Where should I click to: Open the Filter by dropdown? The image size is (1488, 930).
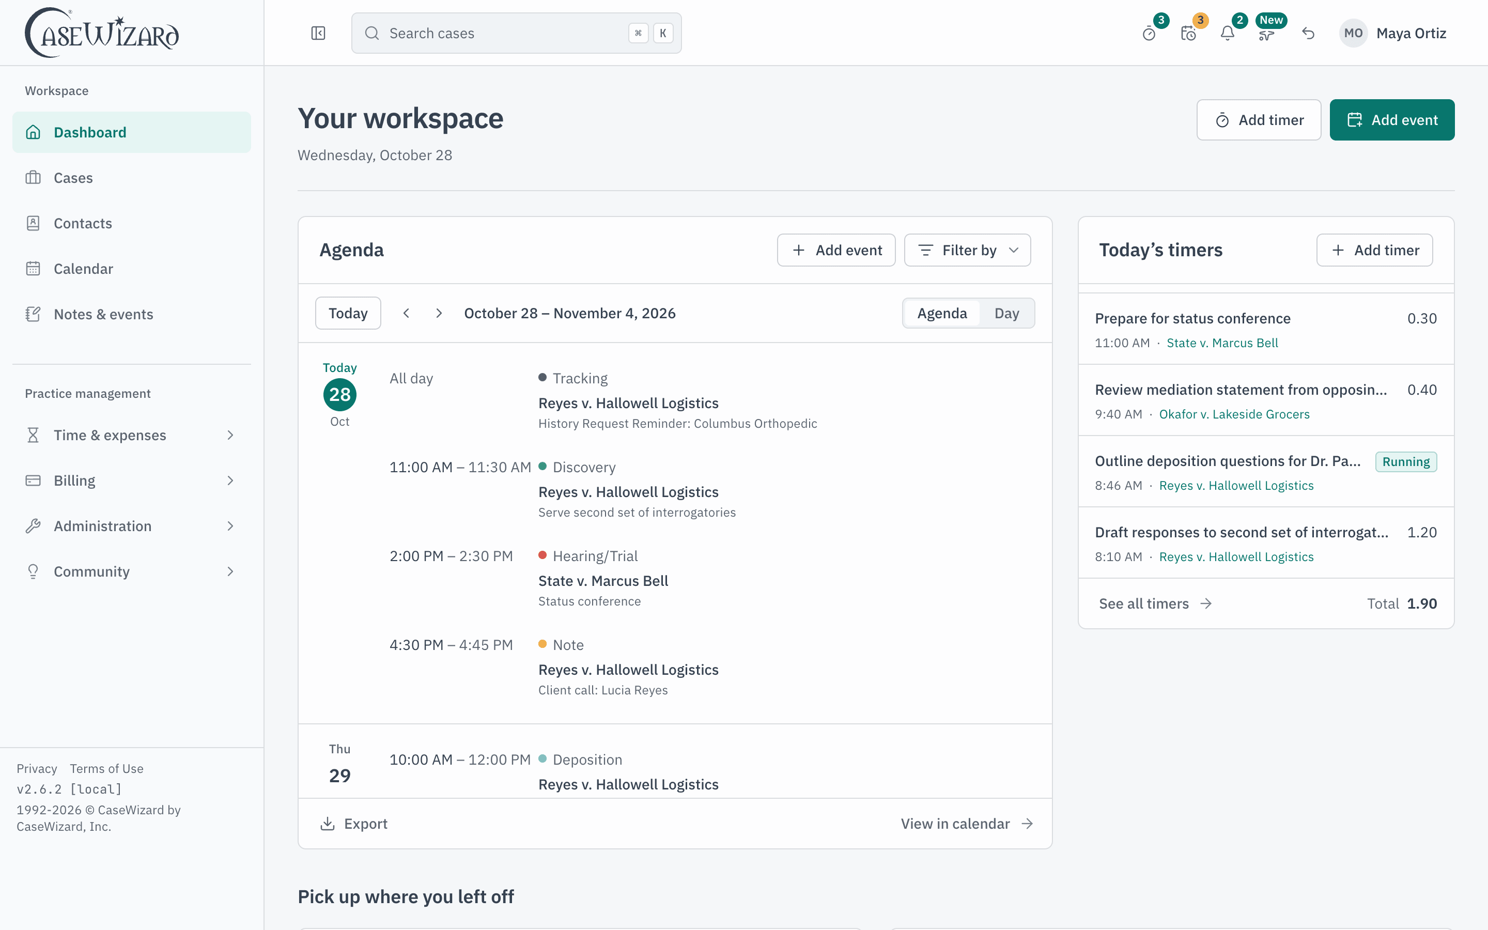pos(967,251)
